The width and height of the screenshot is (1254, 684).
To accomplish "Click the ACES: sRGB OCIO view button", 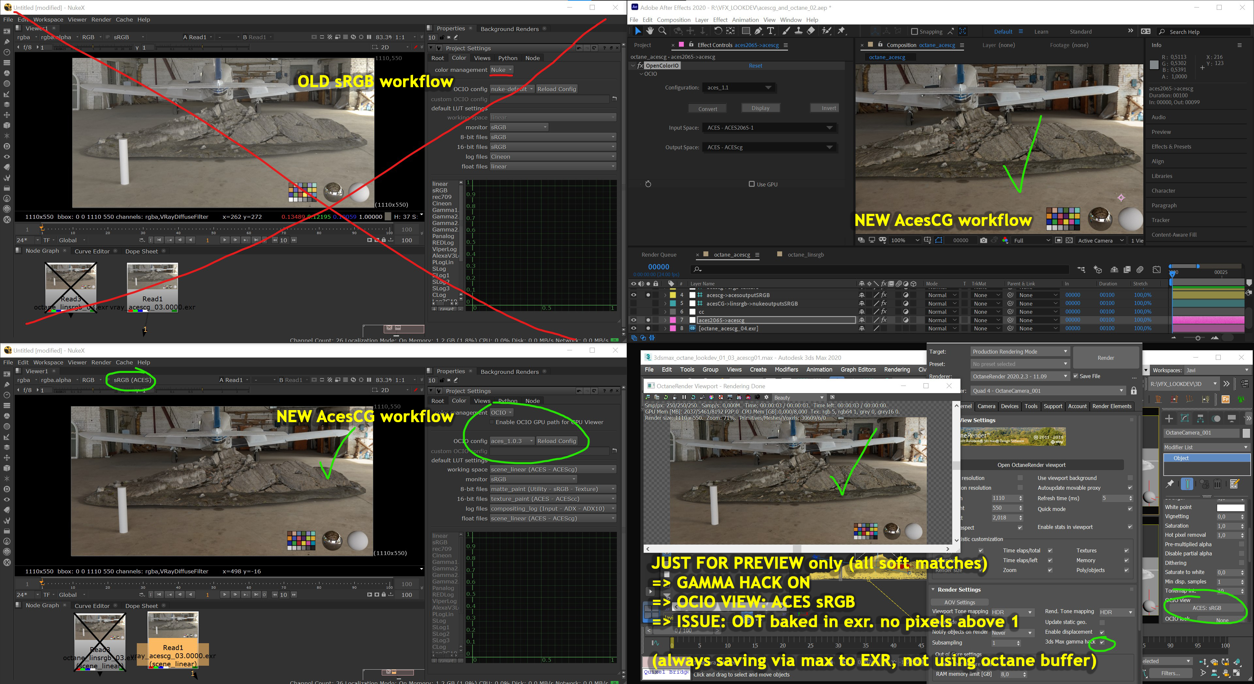I will click(x=1207, y=608).
